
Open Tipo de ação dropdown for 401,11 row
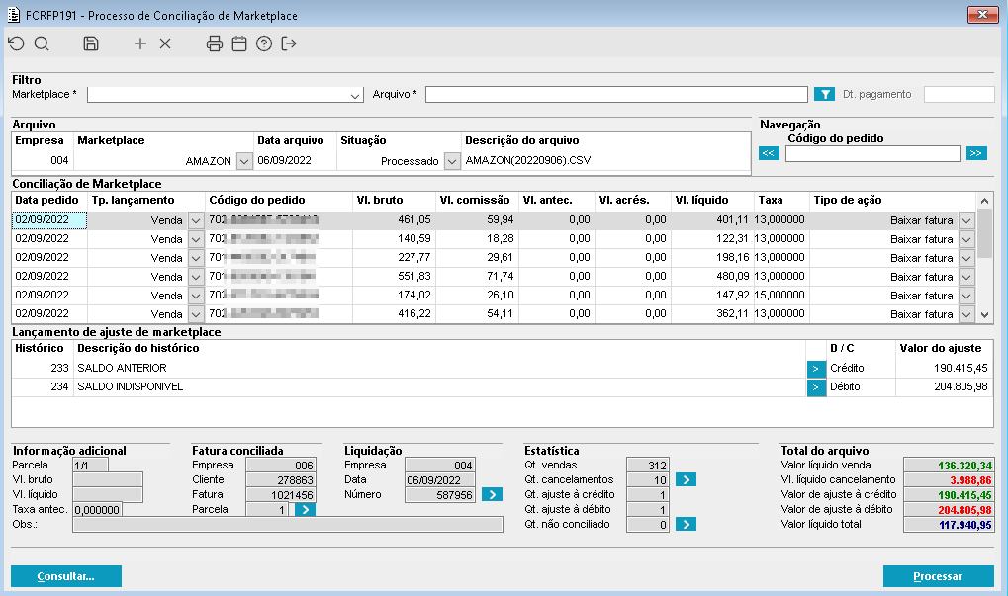pyautogui.click(x=966, y=220)
